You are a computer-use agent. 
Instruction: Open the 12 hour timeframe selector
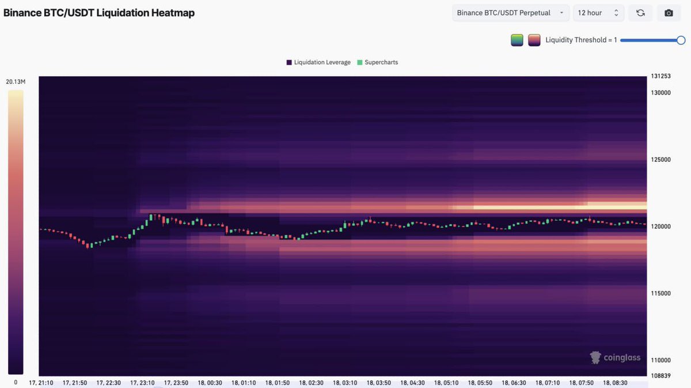click(x=599, y=13)
